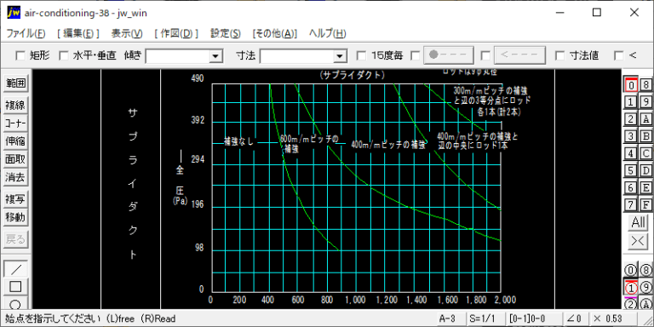Image resolution: width=654 pixels, height=327 pixels.
Task: Toggle the 矩形 rectangle checkbox
Action: (20, 55)
